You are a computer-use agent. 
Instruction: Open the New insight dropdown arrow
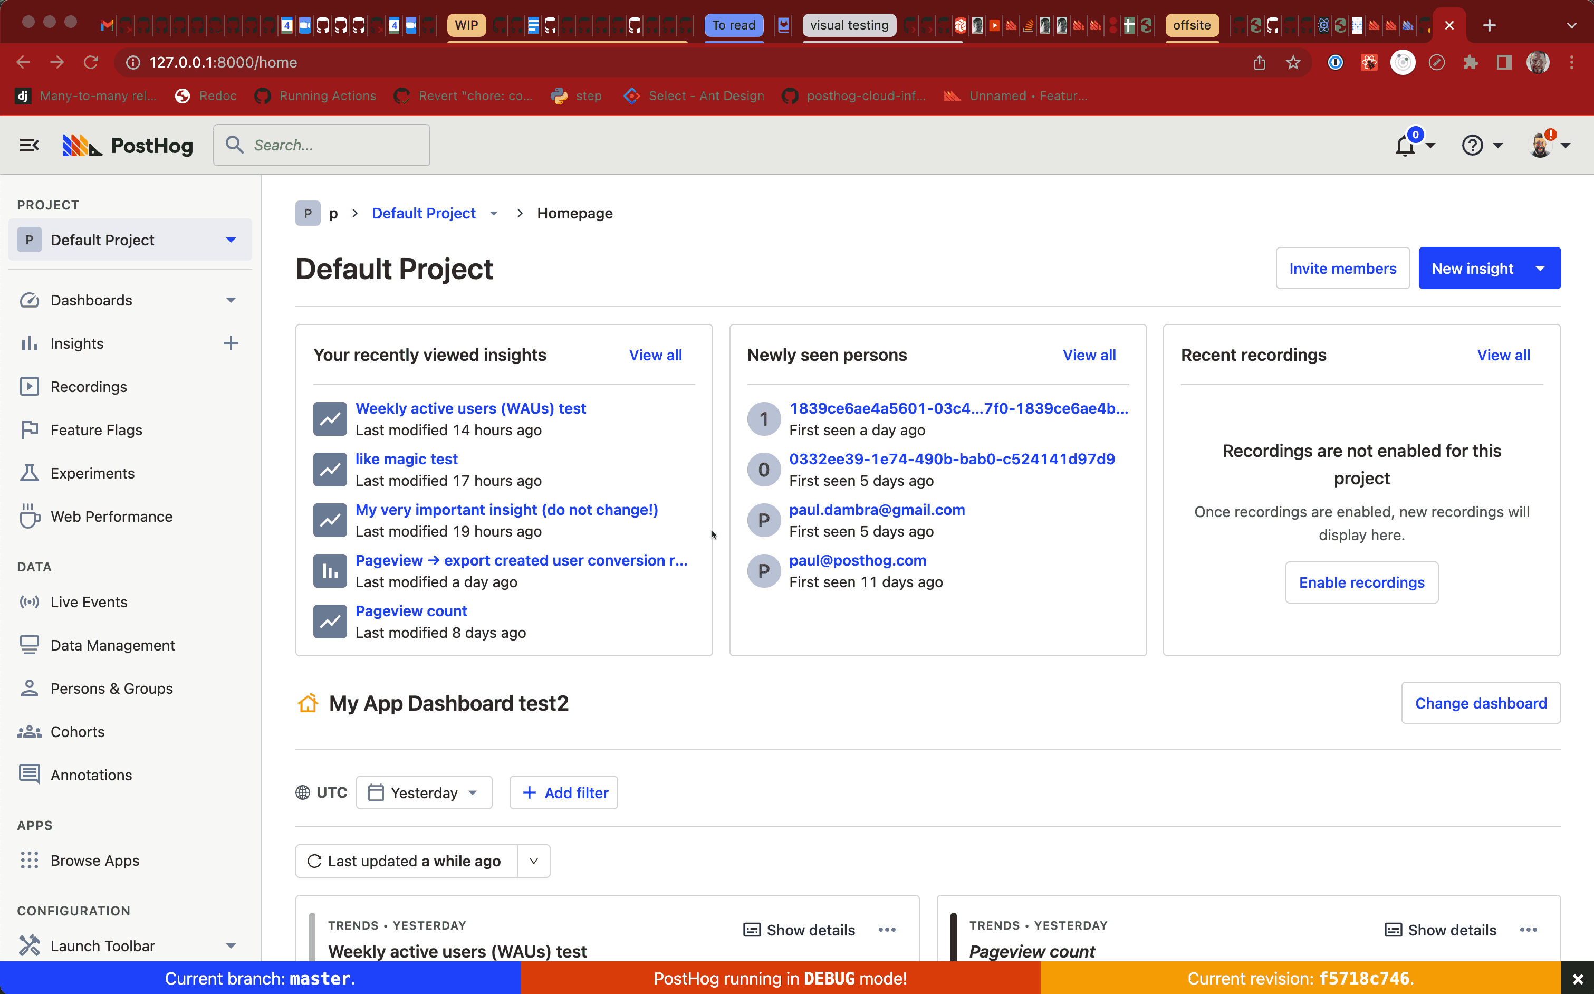[1540, 268]
